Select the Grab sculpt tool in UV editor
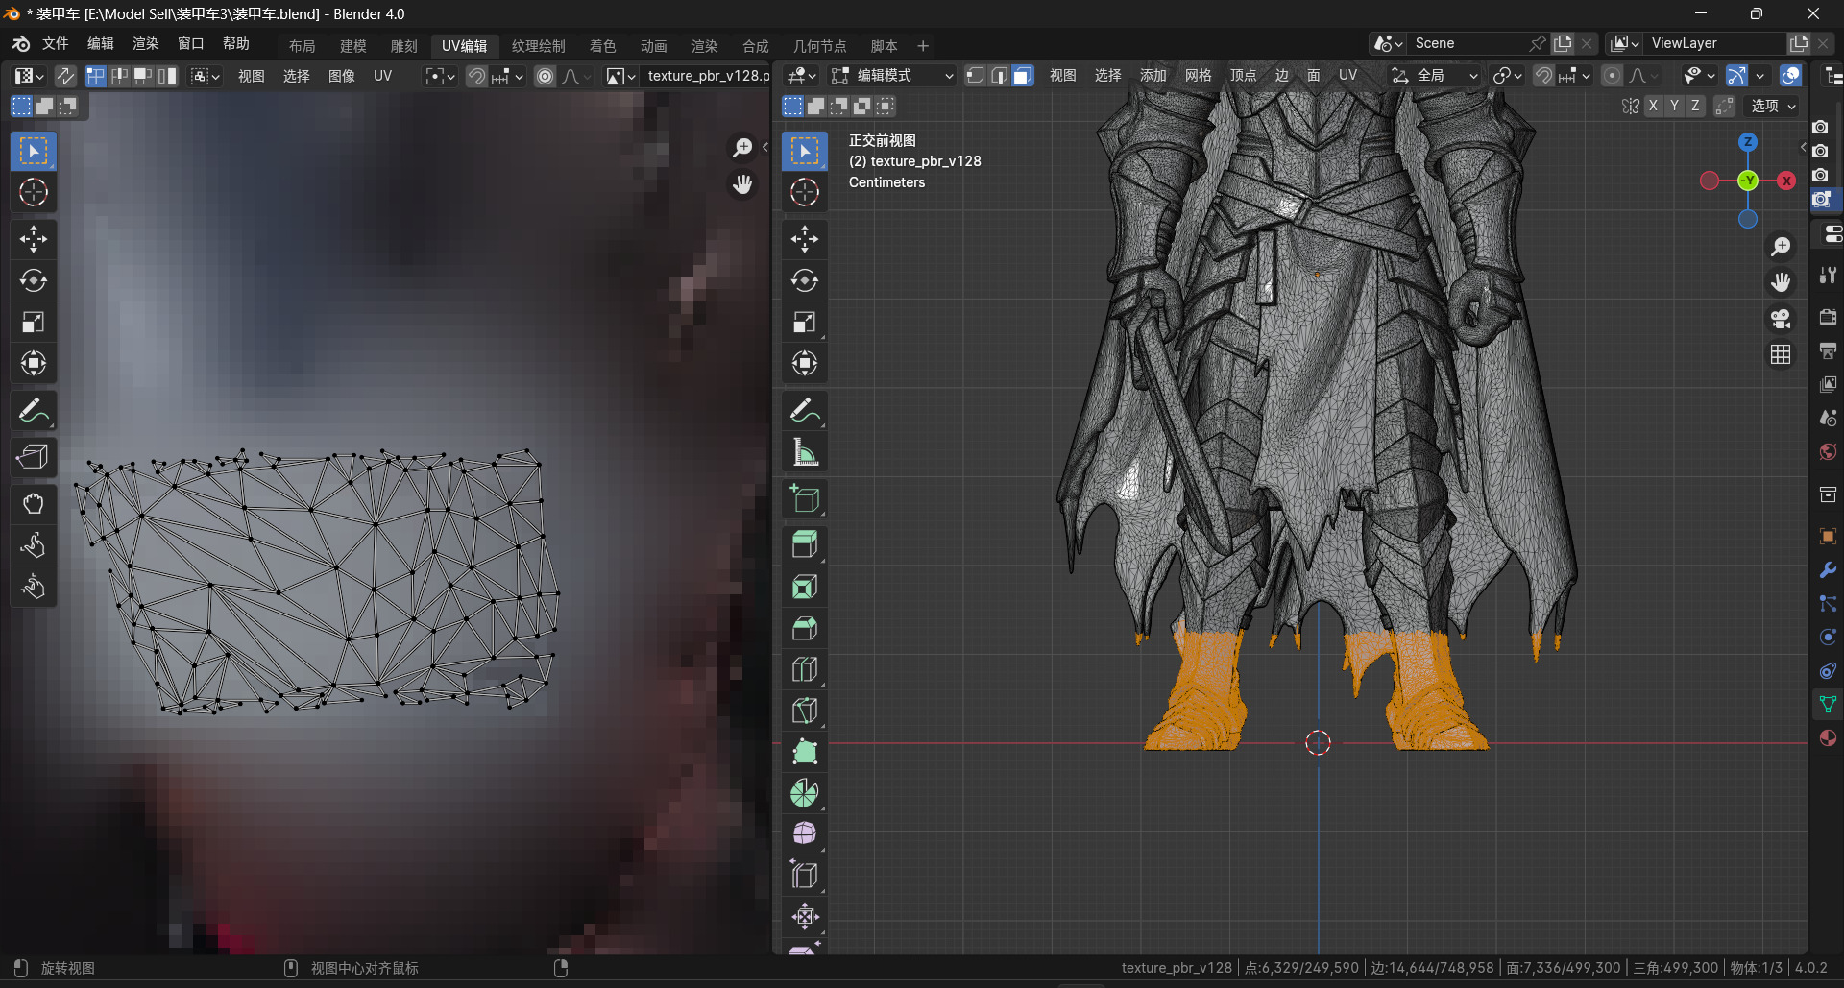The height and width of the screenshot is (988, 1844). click(x=34, y=503)
